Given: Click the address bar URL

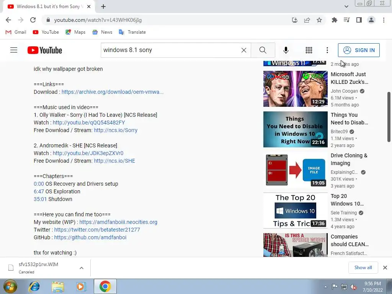Looking at the screenshot, I should click(98, 20).
